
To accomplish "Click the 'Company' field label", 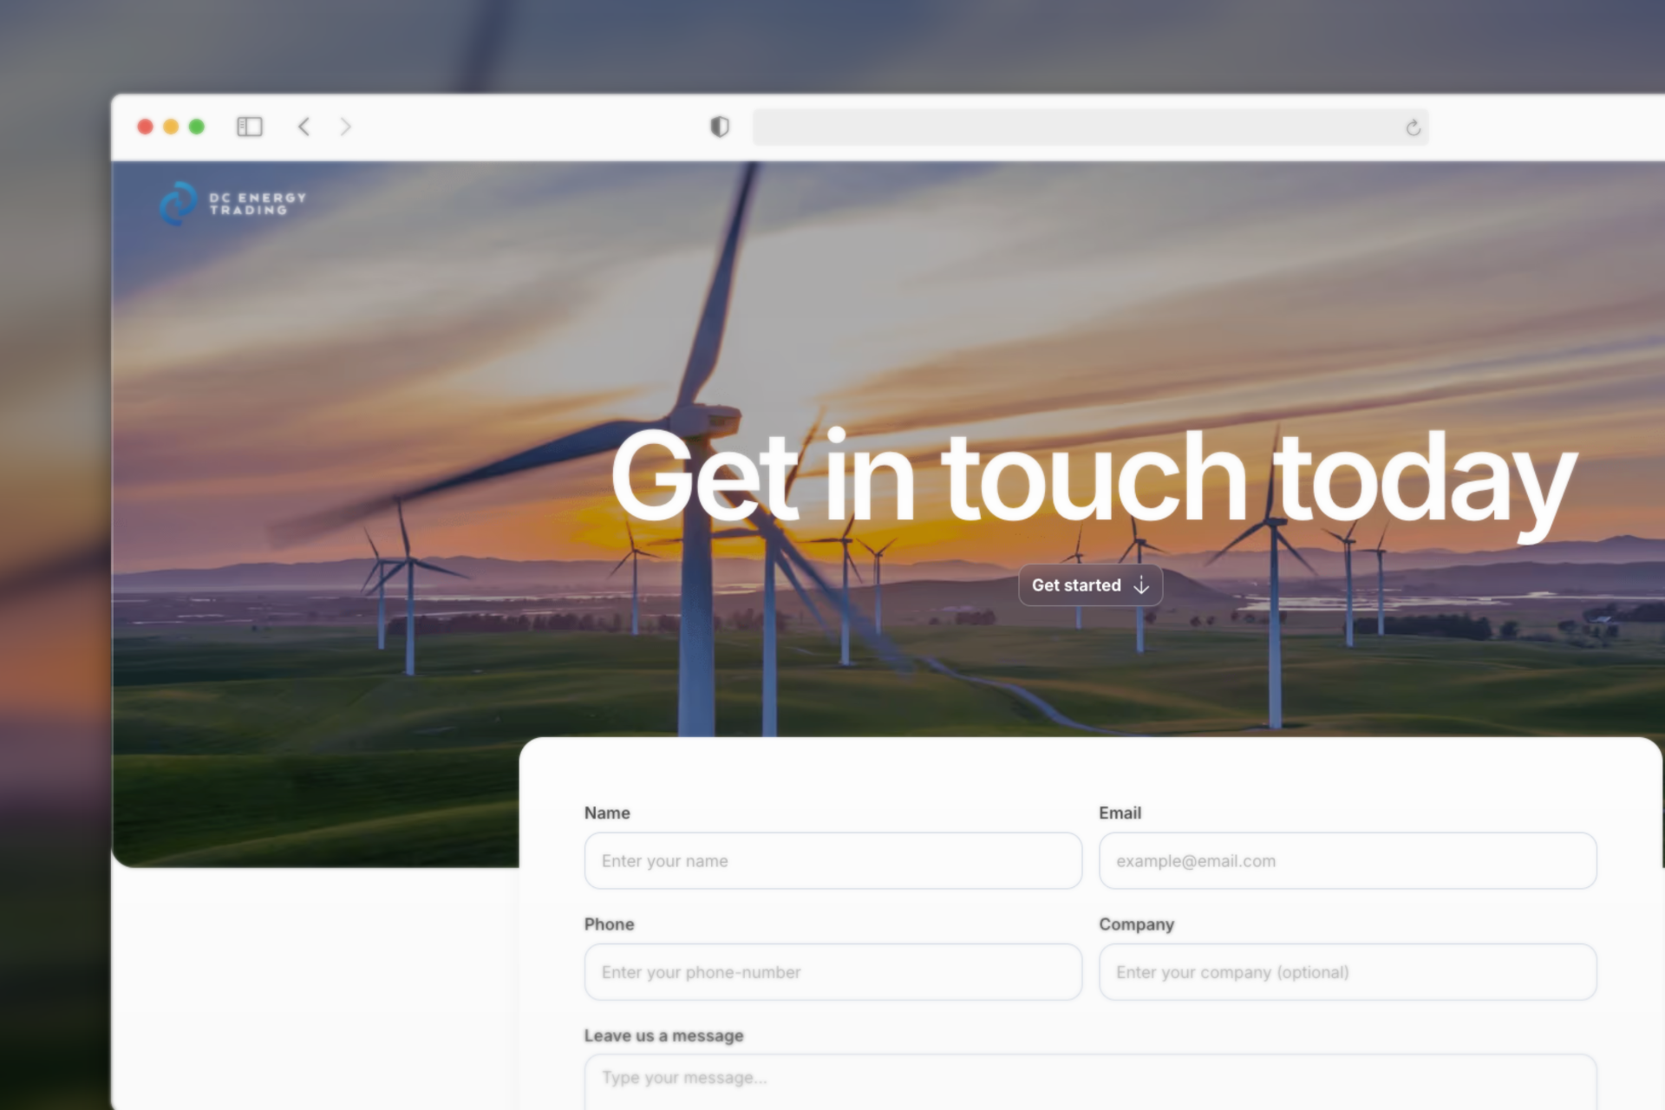I will [x=1136, y=924].
